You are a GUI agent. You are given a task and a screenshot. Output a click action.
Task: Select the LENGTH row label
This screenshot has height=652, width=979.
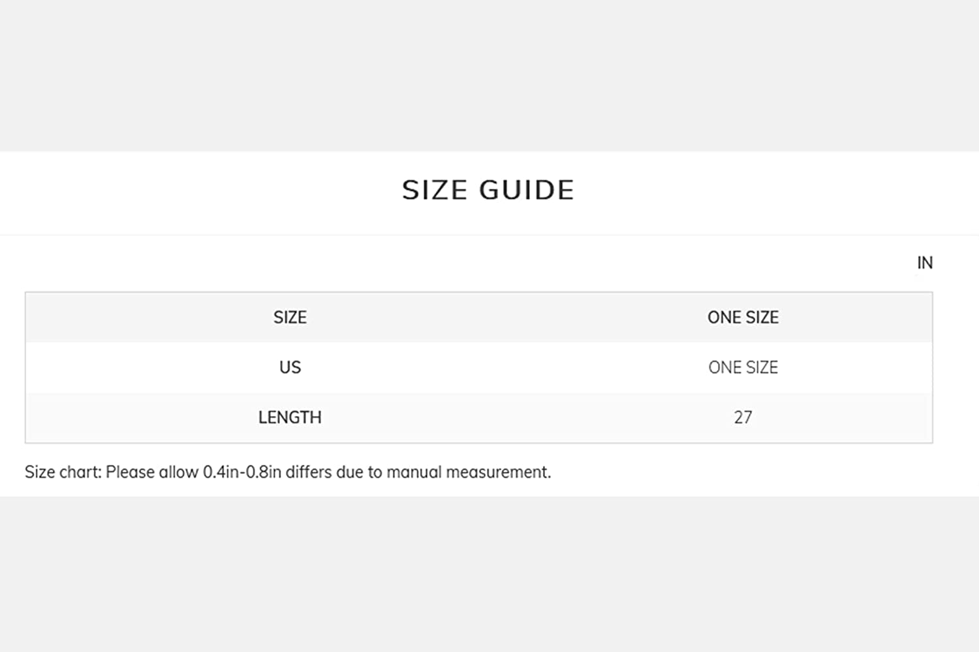coord(290,417)
